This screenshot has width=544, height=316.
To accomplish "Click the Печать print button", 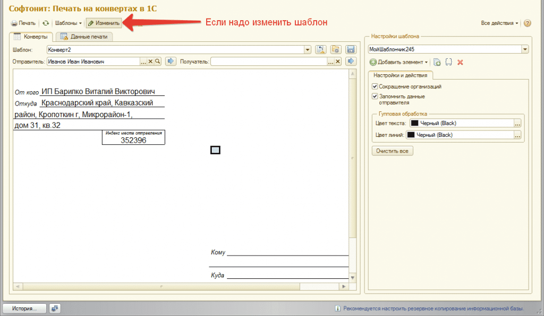I will (x=23, y=23).
